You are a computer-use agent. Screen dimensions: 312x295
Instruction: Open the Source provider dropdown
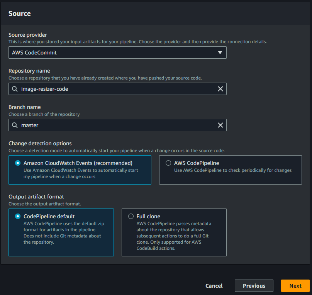coord(117,53)
